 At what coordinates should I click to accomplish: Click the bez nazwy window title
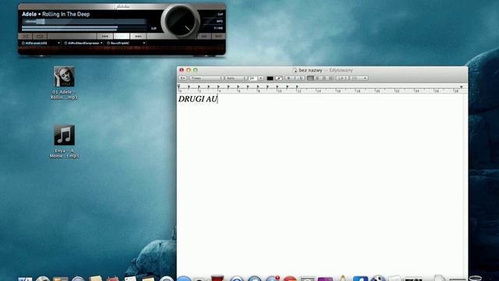tap(310, 70)
